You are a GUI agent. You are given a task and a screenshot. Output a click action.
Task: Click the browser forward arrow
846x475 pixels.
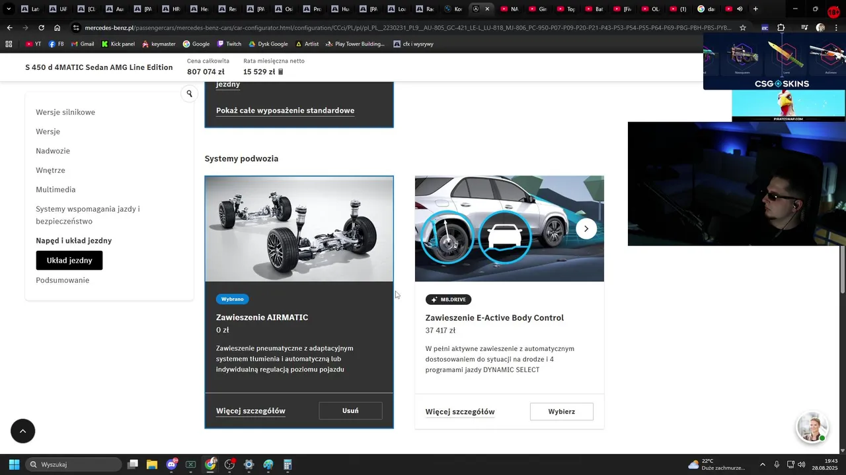click(25, 28)
